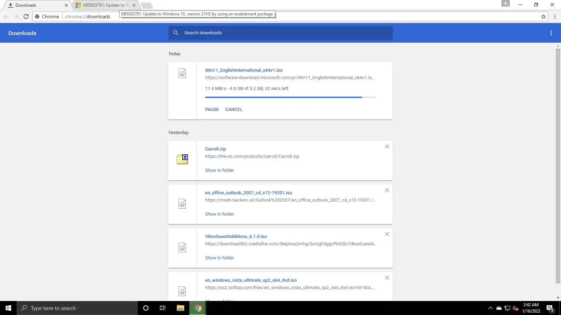The width and height of the screenshot is (561, 315).
Task: Remove the Windows Vista ISO from the list
Action: click(387, 278)
